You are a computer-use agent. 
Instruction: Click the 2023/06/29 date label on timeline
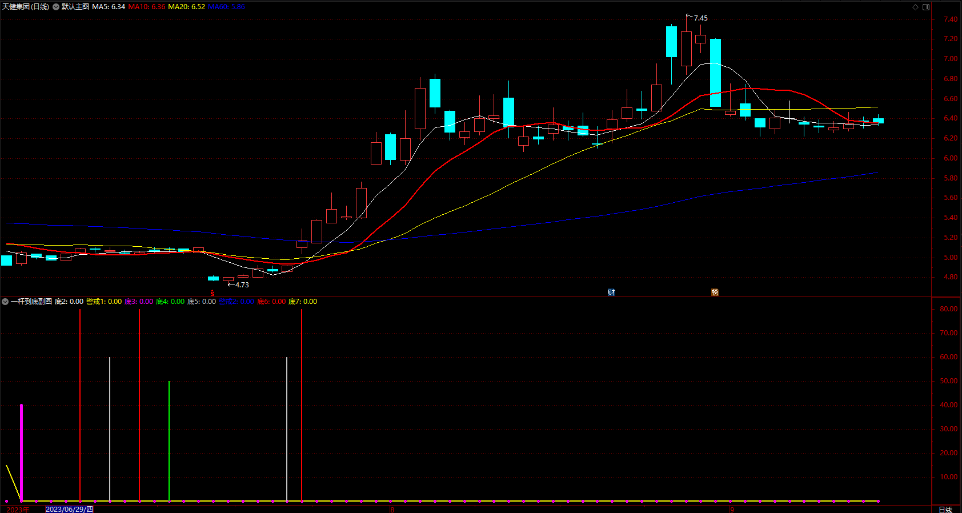(69, 510)
